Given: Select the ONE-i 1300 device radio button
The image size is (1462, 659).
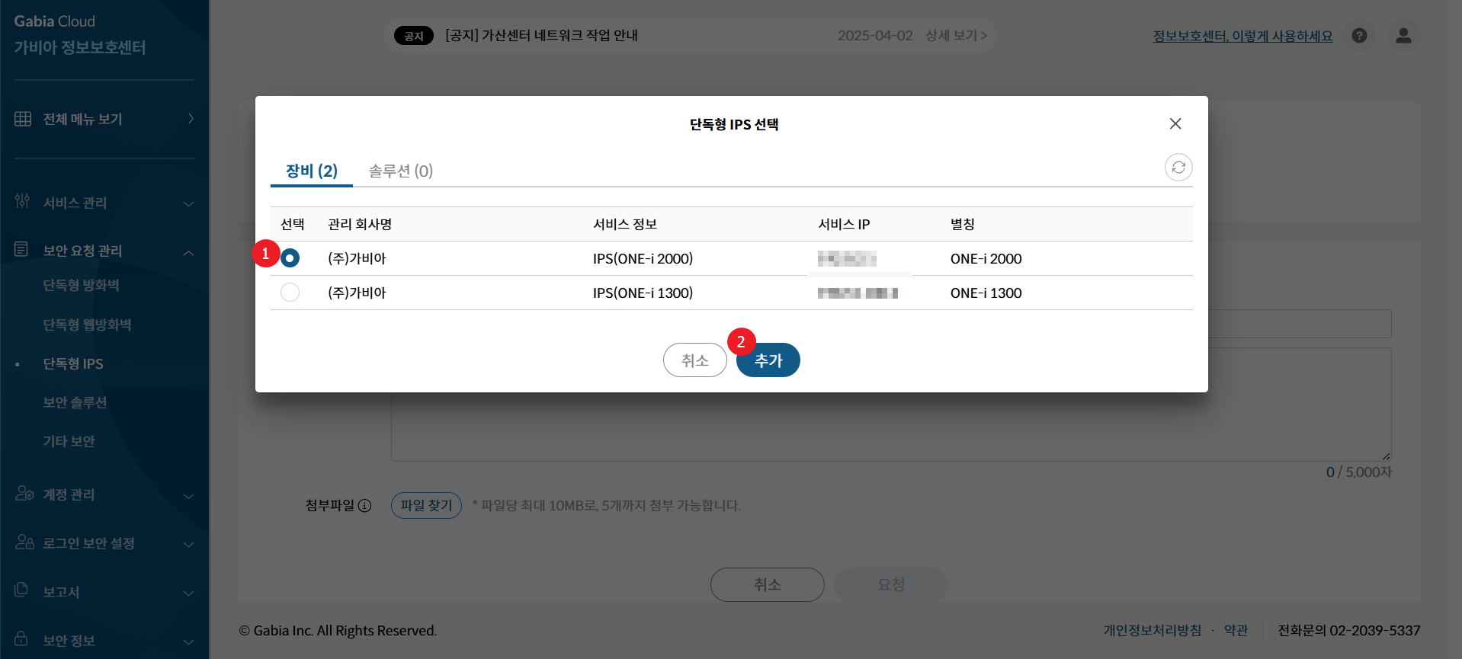Looking at the screenshot, I should point(290,293).
